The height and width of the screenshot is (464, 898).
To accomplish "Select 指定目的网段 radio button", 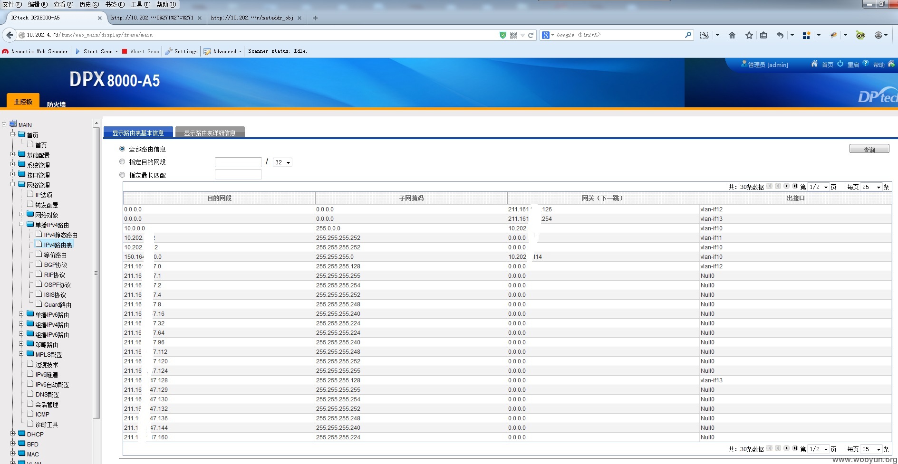I will [122, 161].
